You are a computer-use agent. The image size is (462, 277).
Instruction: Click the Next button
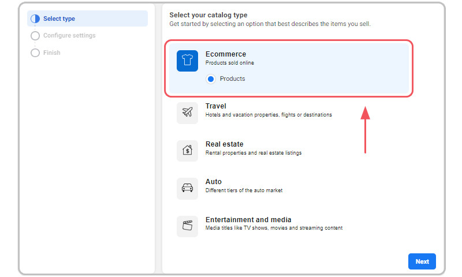coord(422,261)
